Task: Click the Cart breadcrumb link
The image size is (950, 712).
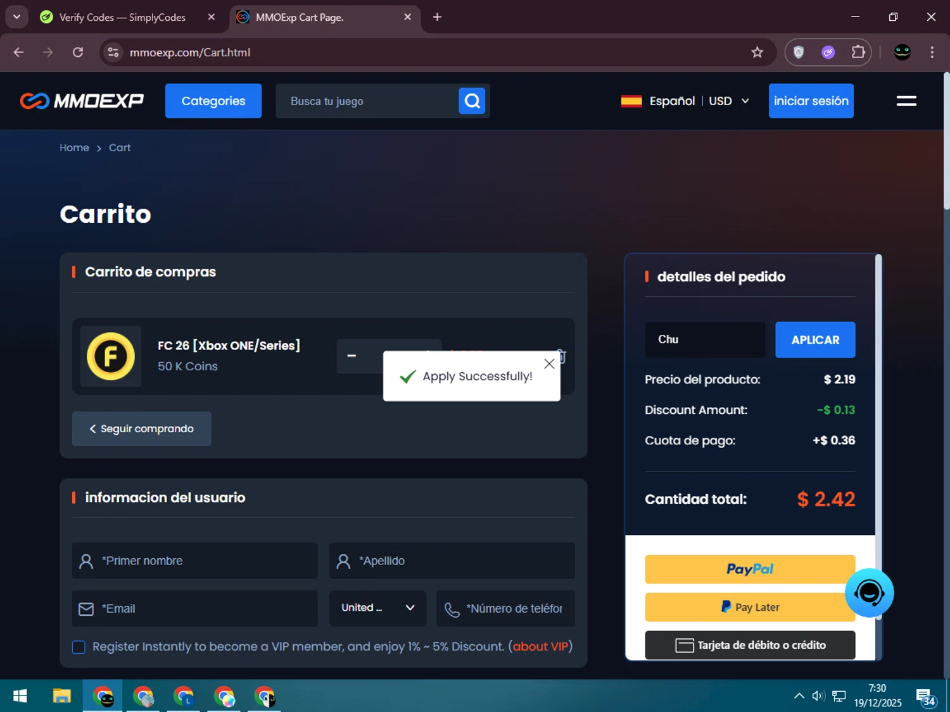Action: 120,147
